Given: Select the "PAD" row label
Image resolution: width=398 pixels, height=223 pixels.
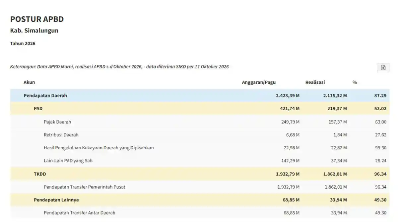Looking at the screenshot, I should pos(38,108).
